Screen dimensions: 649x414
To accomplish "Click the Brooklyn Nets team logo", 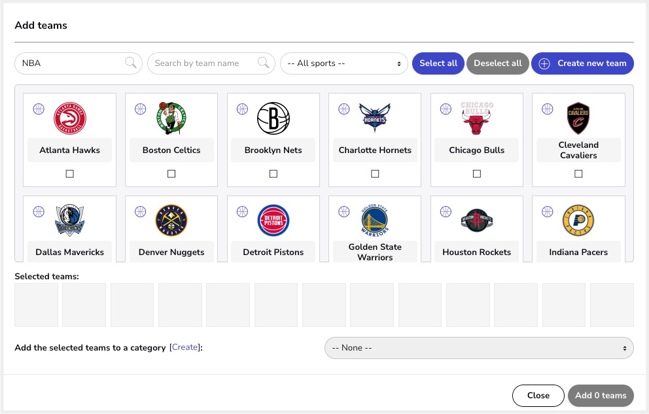I will coord(273,118).
